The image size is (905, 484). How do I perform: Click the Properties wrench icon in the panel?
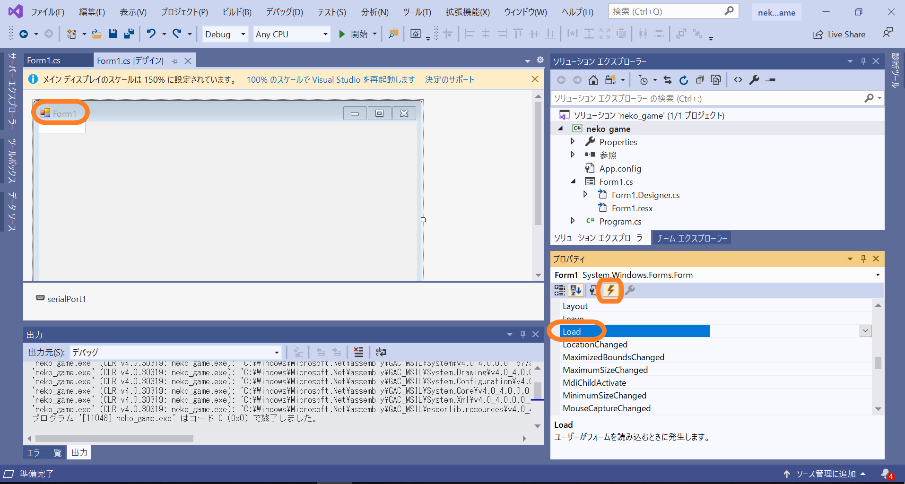pos(630,290)
